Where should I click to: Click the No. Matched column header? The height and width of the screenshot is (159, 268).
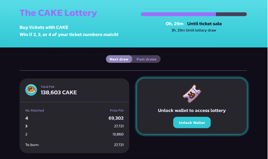[x=34, y=111]
